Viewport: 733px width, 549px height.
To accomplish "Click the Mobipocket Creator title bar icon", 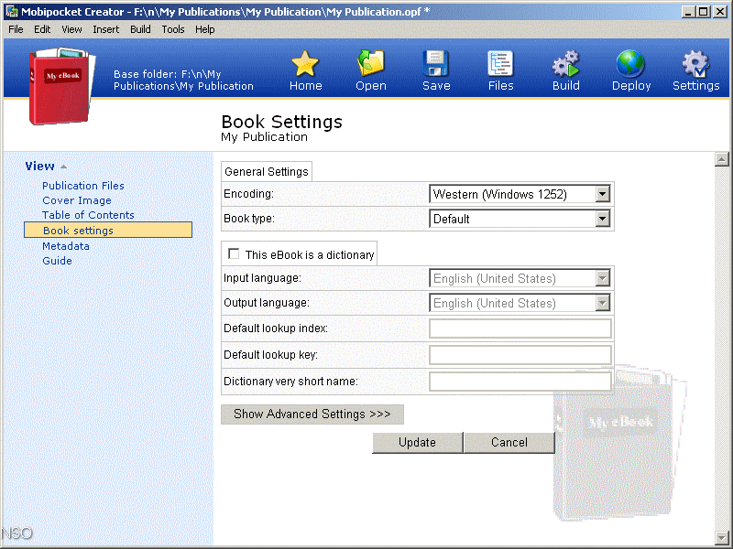I will 12,12.
